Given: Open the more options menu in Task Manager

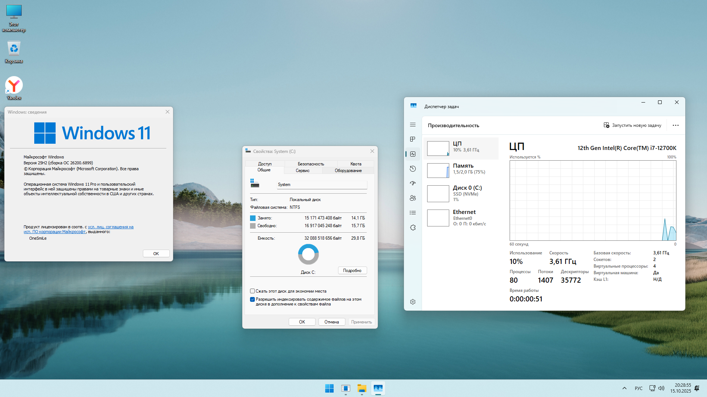Looking at the screenshot, I should point(676,125).
